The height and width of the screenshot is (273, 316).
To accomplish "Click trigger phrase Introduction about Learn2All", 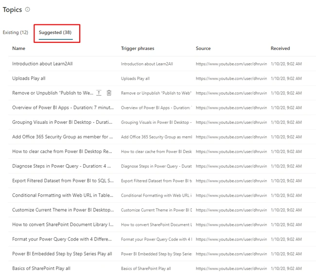I will click(x=147, y=64).
